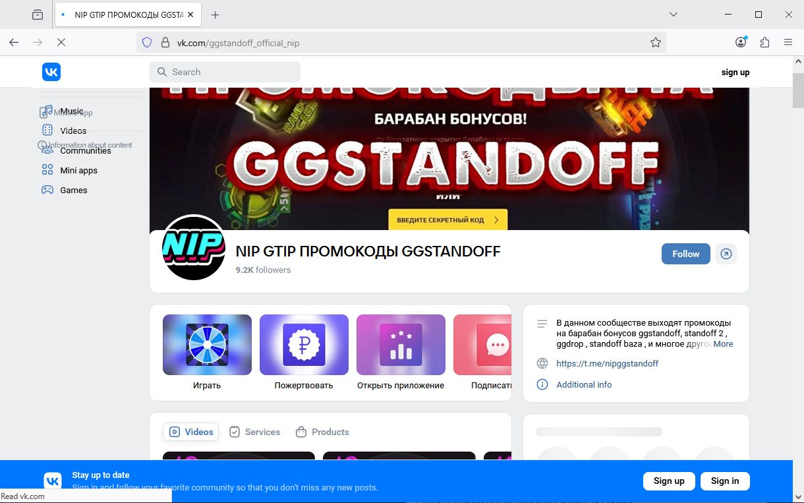Open the recent browsing view icon
Screen dimensions: 804x503
point(38,15)
